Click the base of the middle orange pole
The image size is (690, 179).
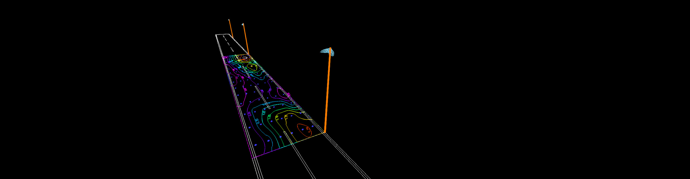248,54
